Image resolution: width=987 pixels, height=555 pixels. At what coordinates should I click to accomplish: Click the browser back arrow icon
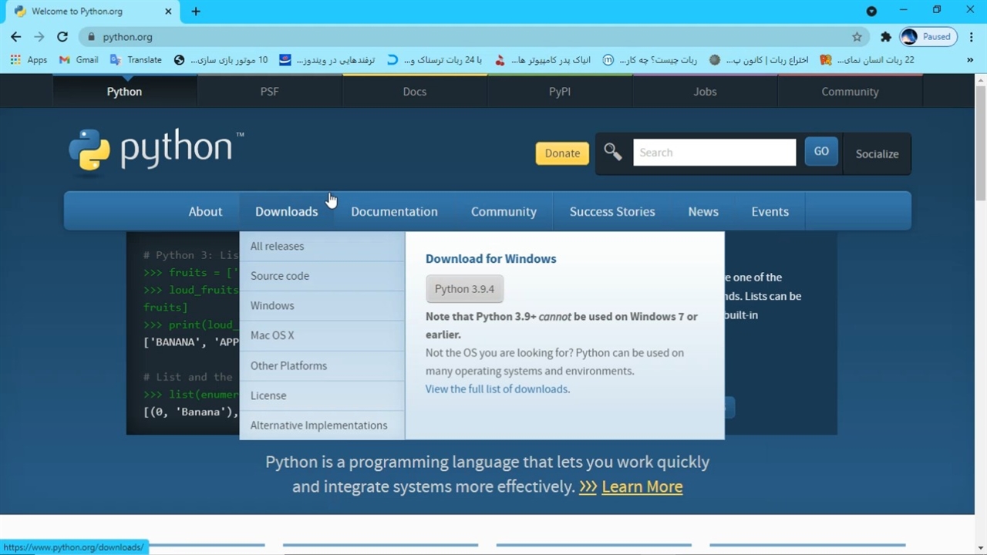15,37
